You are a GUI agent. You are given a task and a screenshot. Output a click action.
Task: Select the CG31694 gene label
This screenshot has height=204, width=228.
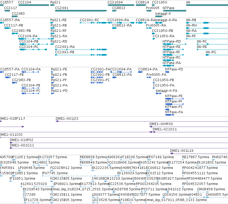pos(115,2)
